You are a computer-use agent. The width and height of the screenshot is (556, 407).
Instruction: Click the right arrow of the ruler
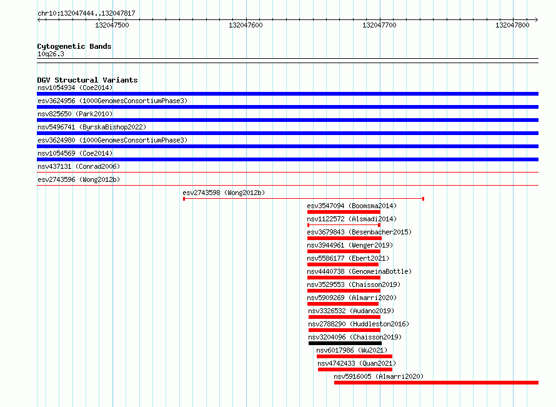[537, 19]
